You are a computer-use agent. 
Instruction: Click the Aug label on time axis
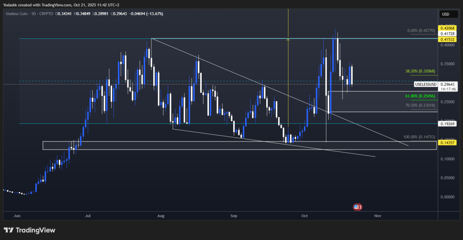[x=161, y=216]
